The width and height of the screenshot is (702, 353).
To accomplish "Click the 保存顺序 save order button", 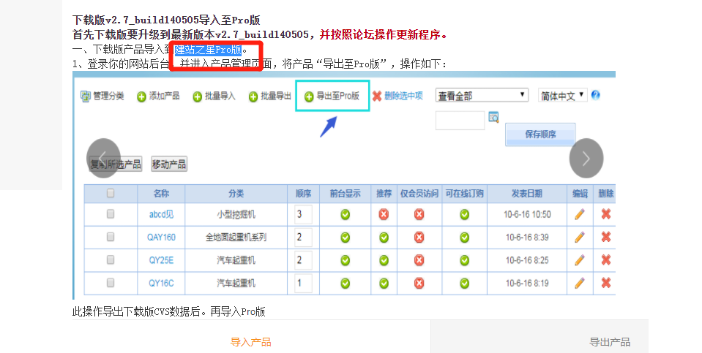I will click(x=540, y=134).
